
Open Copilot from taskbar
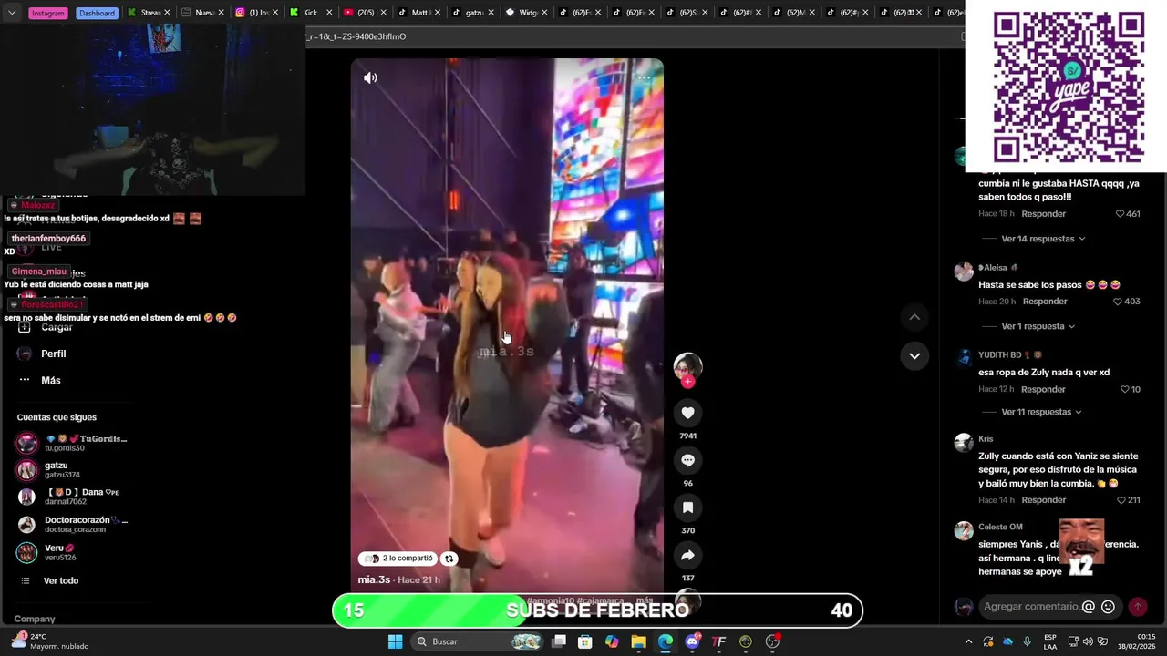[612, 641]
